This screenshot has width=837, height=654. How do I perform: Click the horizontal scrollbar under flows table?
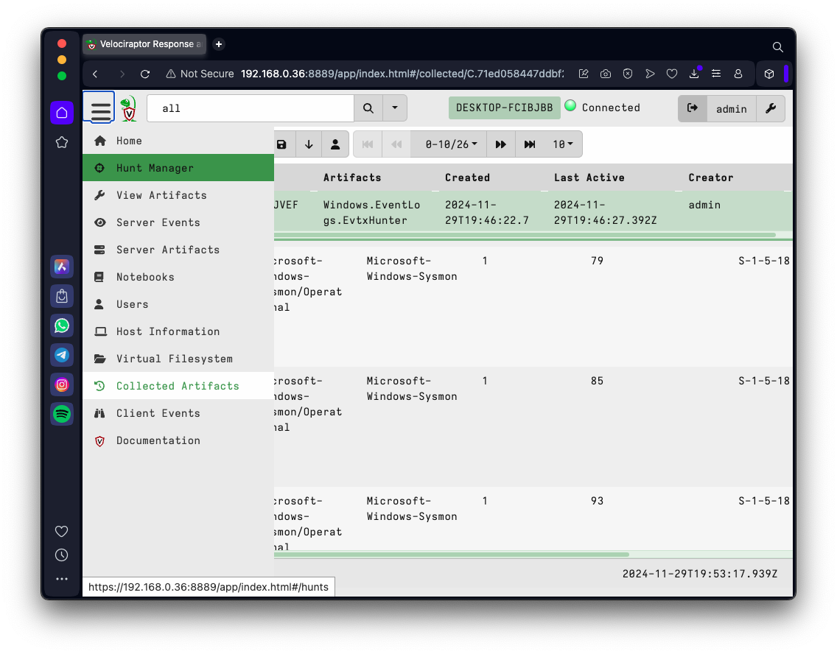pos(525,235)
